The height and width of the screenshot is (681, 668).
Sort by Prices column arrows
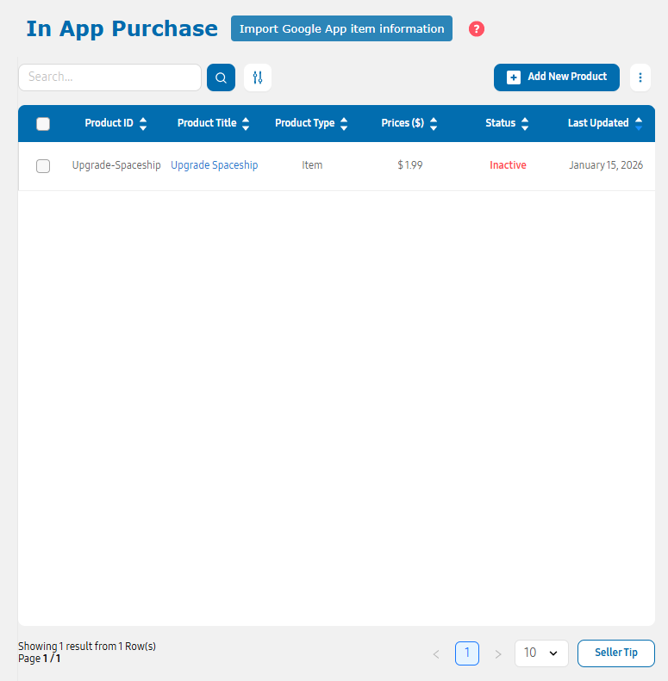pyautogui.click(x=434, y=124)
